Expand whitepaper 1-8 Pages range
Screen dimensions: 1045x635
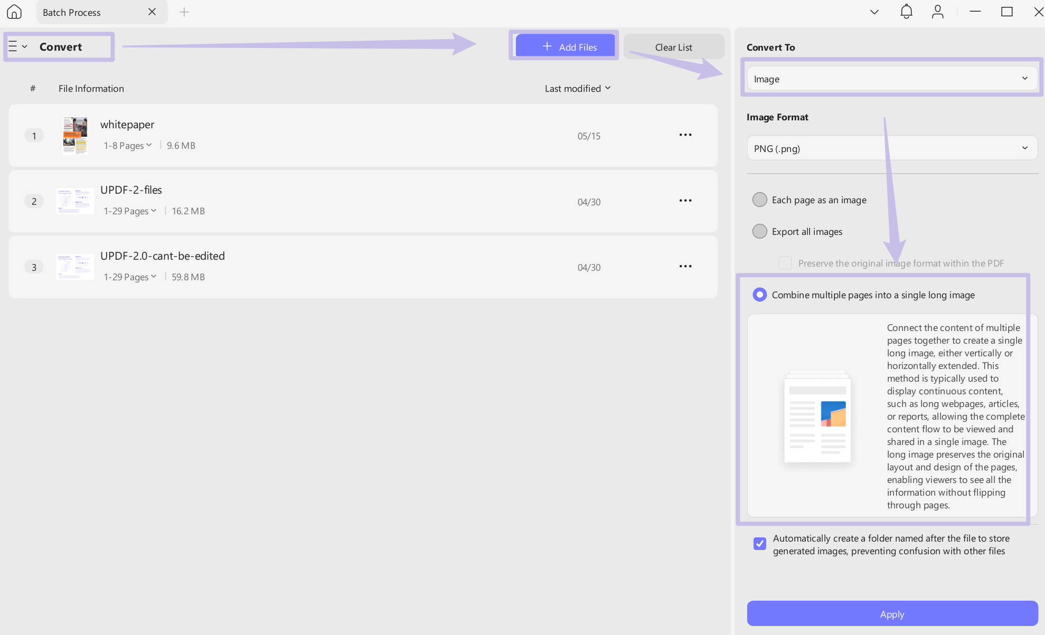pyautogui.click(x=128, y=145)
